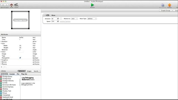Switch to the Sounds library tab
The image size is (178, 100).
click(x=36, y=71)
